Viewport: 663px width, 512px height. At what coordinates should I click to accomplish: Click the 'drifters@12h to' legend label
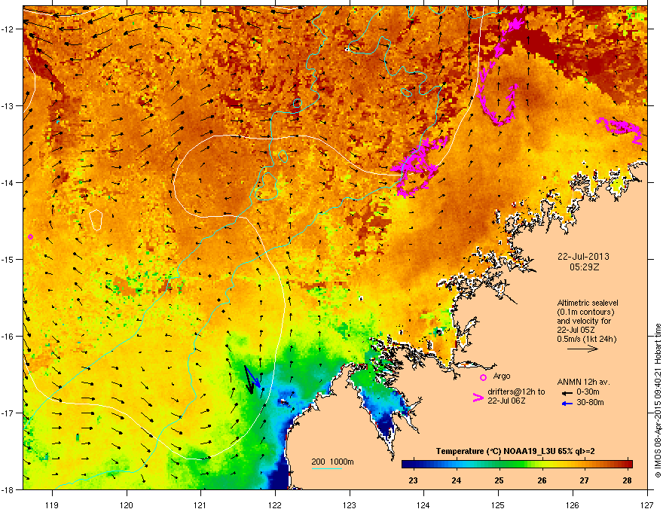tap(516, 392)
